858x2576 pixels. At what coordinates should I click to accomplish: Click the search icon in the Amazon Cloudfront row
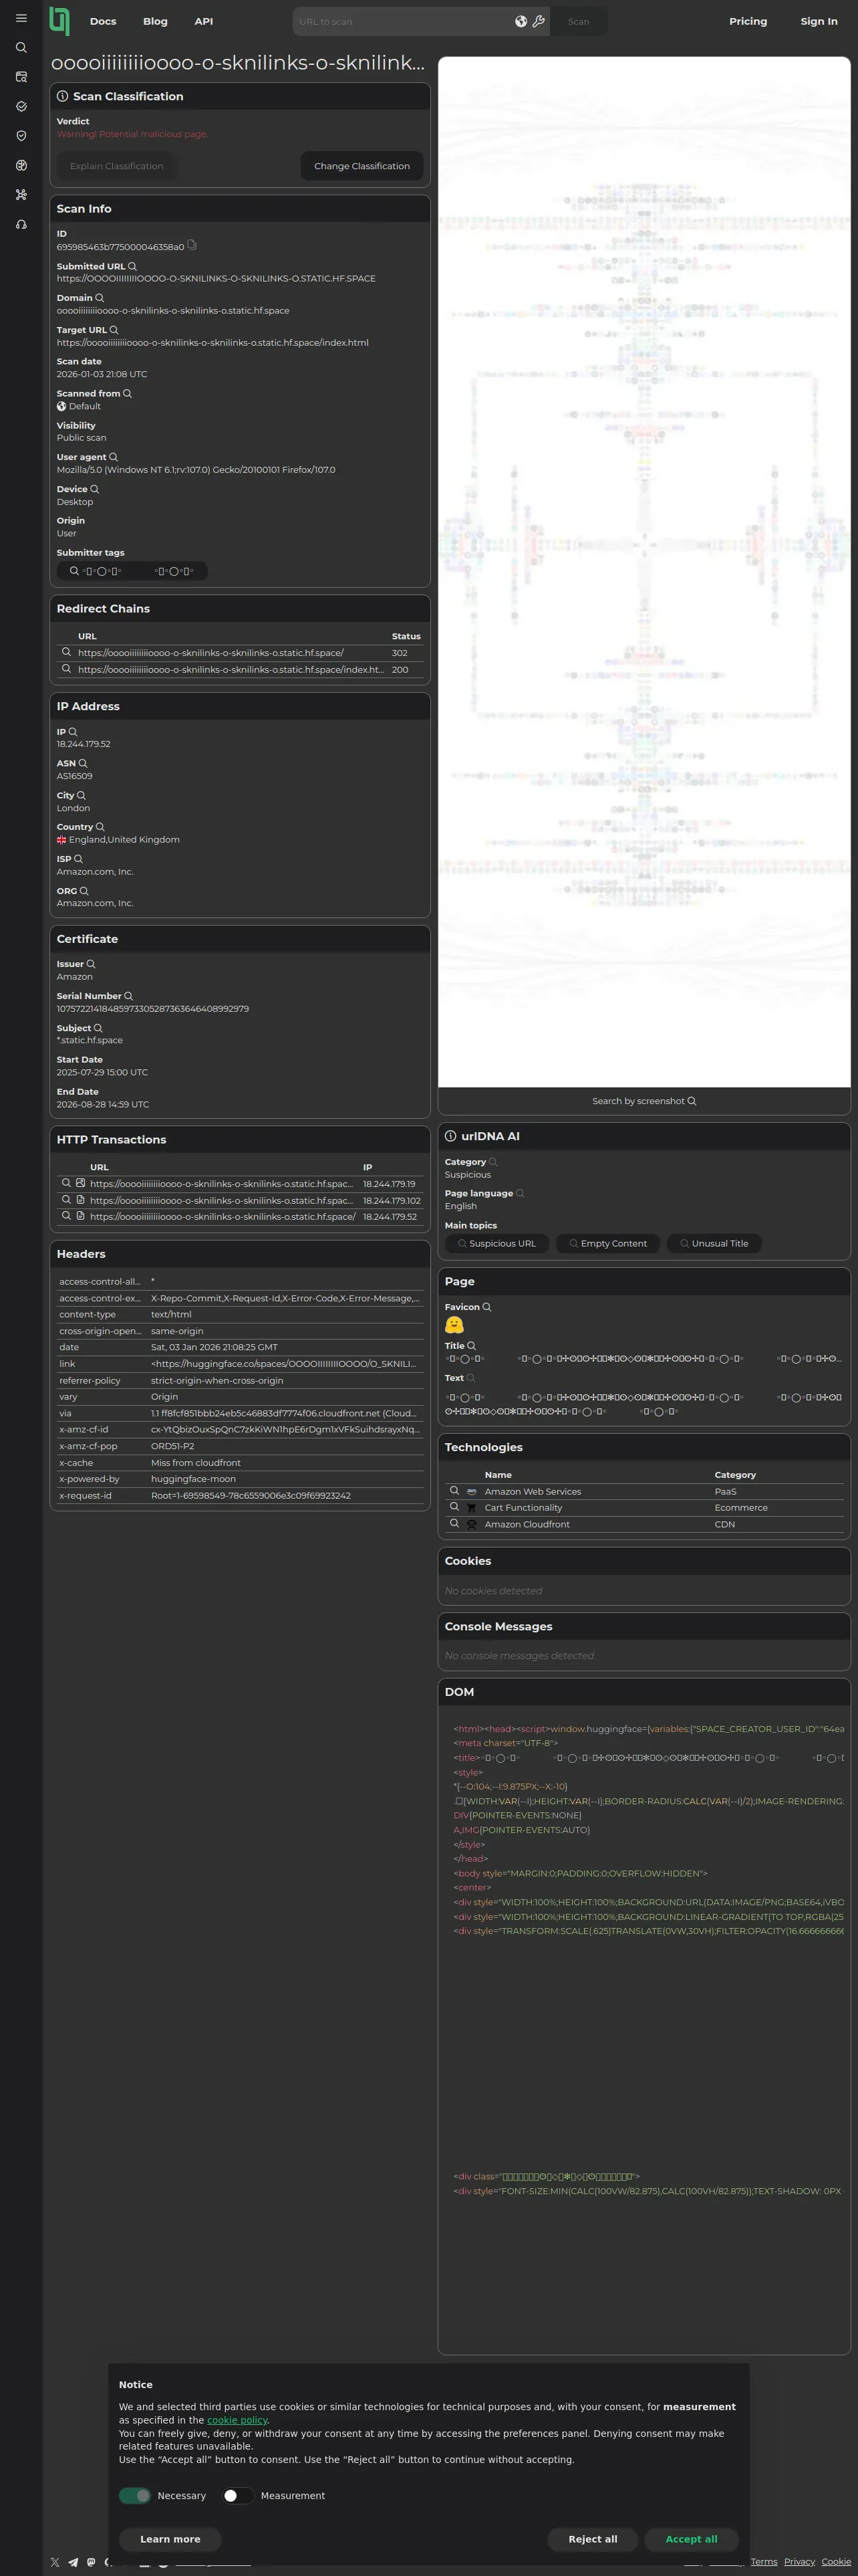tap(454, 1523)
